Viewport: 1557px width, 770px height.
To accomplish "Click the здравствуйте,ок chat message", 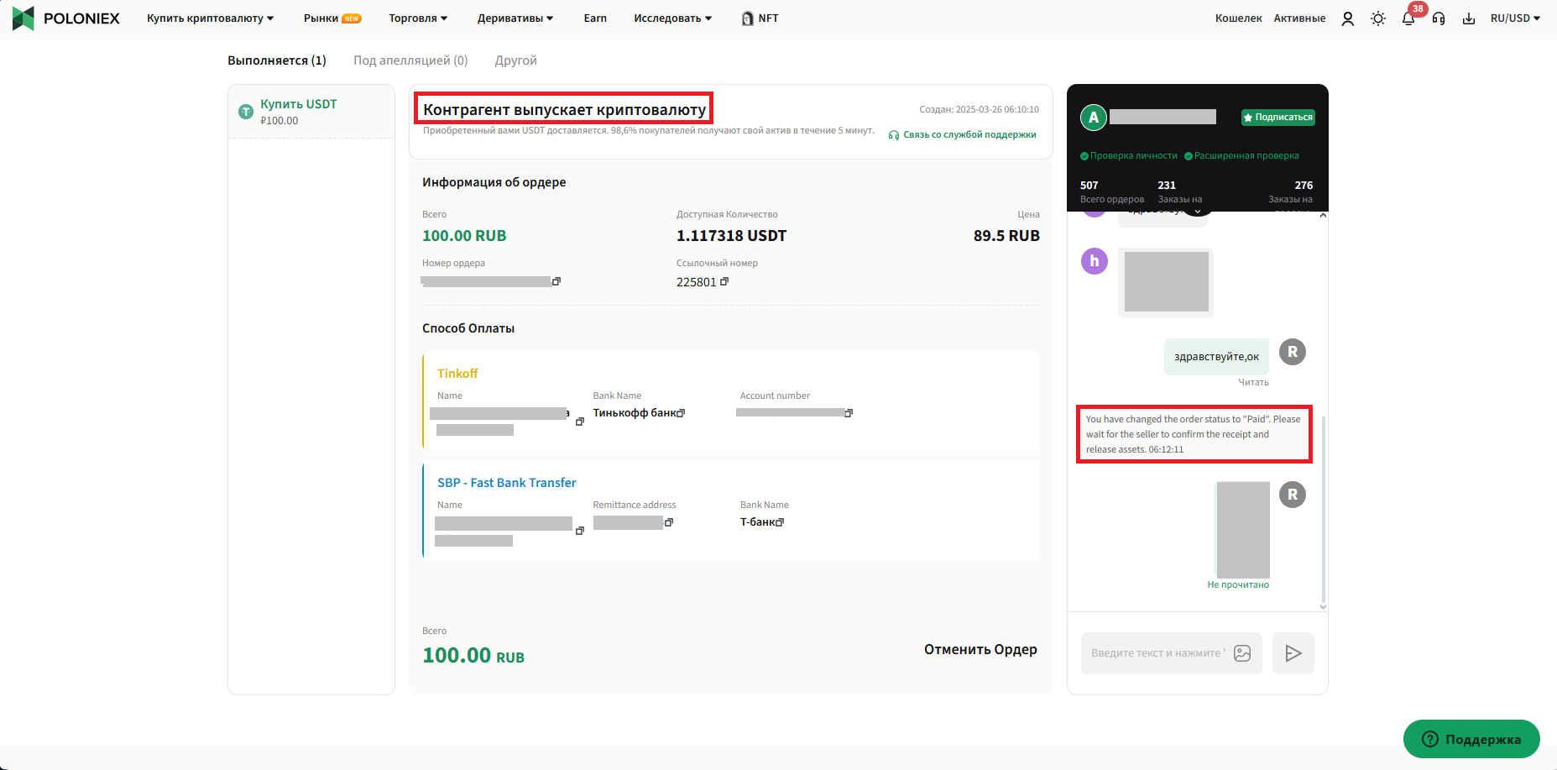I will click(1216, 357).
